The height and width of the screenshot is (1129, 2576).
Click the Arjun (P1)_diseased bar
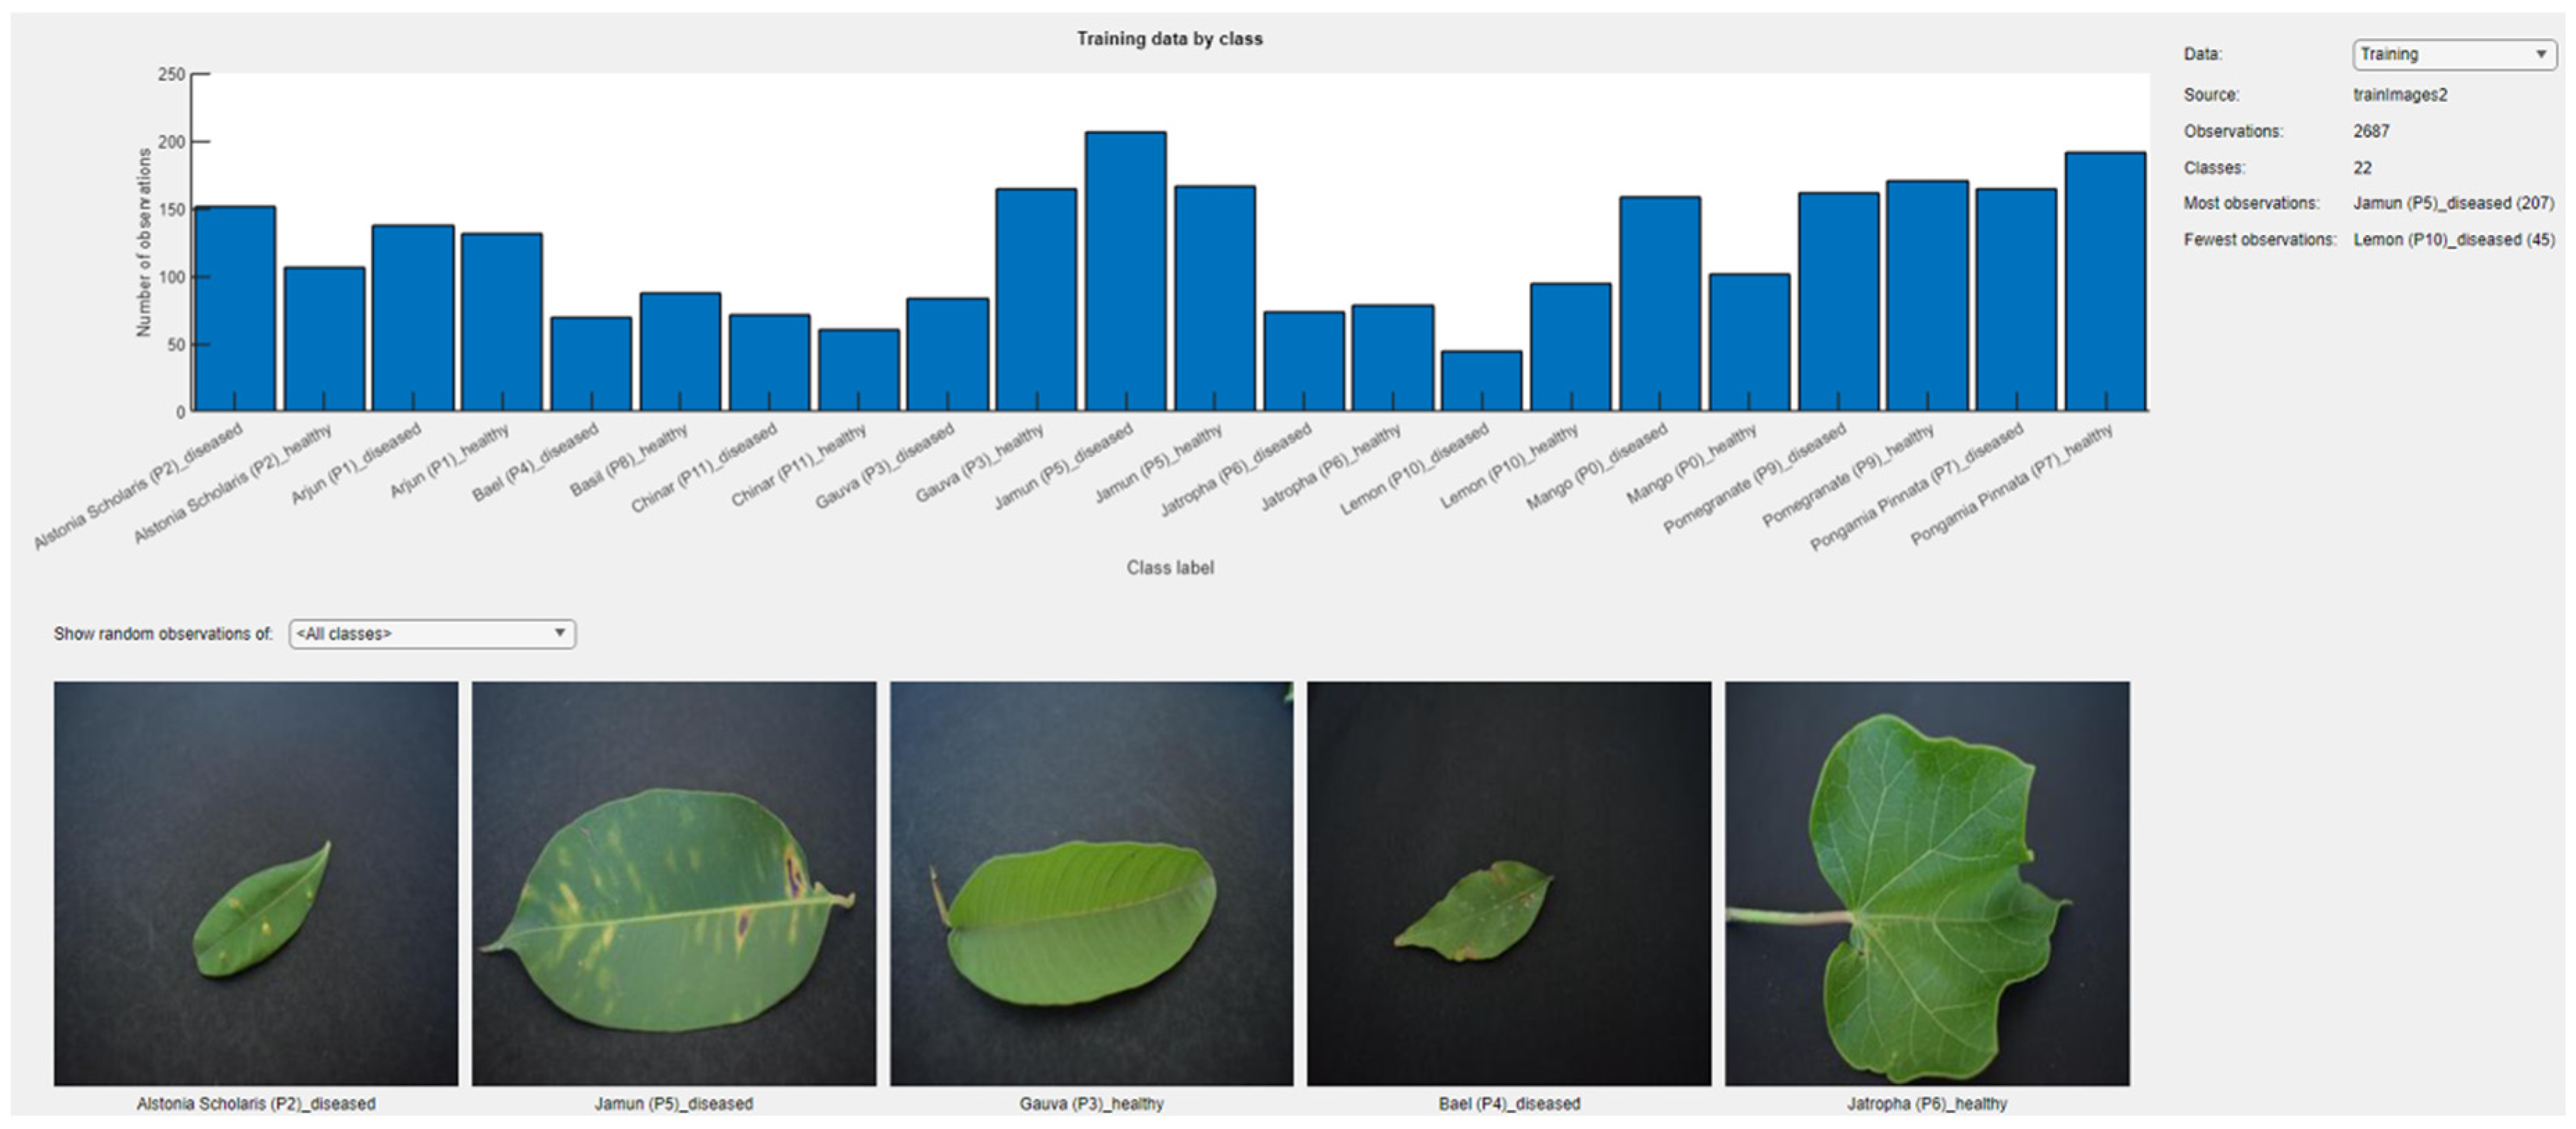[413, 317]
